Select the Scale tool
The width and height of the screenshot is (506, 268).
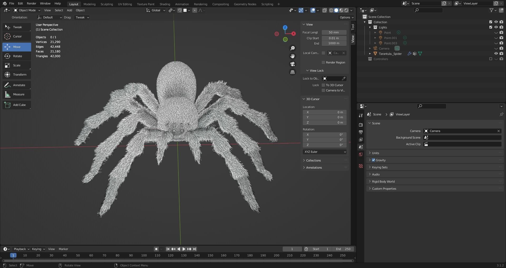pyautogui.click(x=17, y=65)
